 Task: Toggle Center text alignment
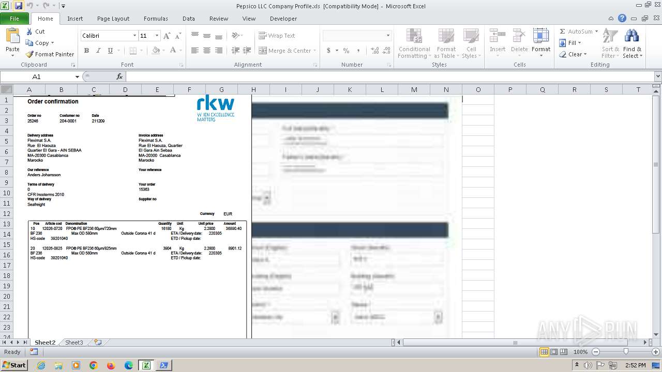pyautogui.click(x=206, y=51)
